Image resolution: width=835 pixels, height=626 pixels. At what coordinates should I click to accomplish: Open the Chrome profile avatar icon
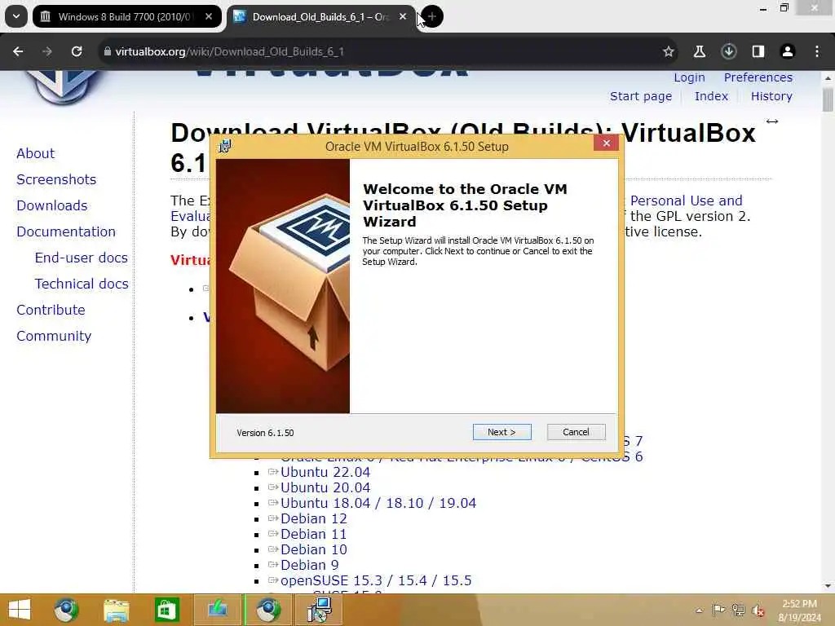788,51
